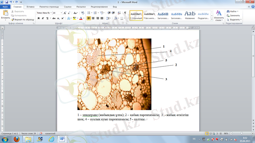
Task: Switch to the Вставка ribbon tab
Action: (31, 6)
